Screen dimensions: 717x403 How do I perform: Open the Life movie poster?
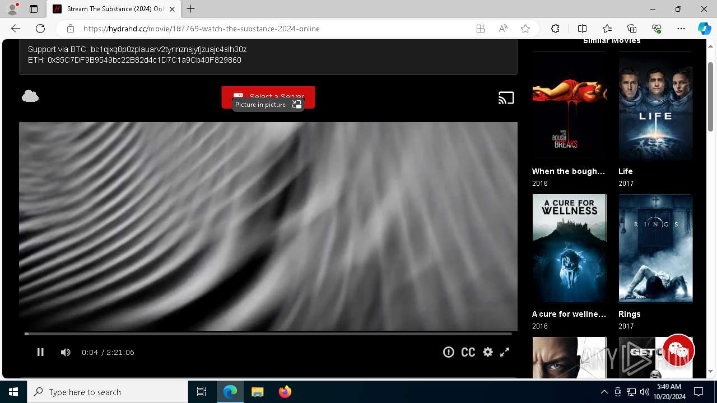pos(655,106)
